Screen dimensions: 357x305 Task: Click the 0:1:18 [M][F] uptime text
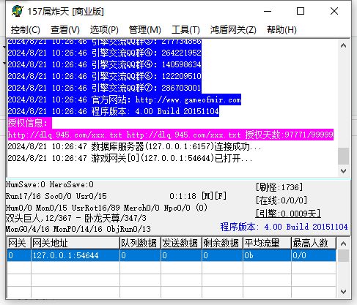198,196
